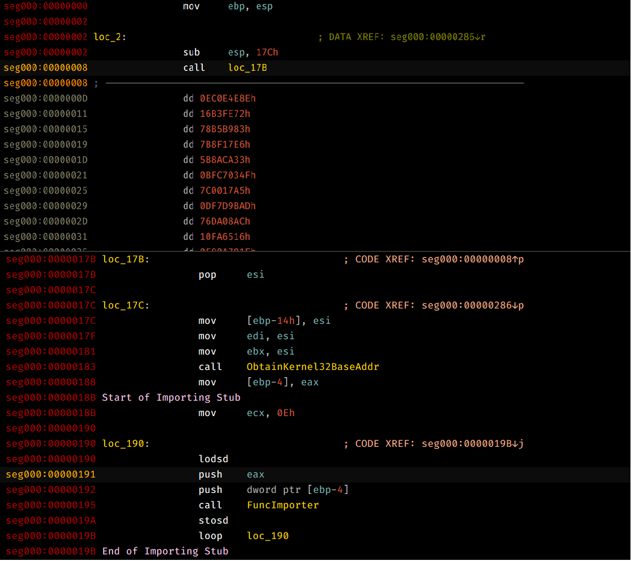Follow CODE XREF seg000:00000286 next to loc_17C
631x561 pixels.
tap(473, 305)
